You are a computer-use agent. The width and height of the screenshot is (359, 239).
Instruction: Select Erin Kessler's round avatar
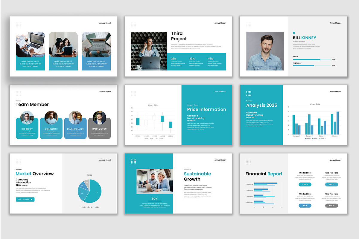coord(51,118)
